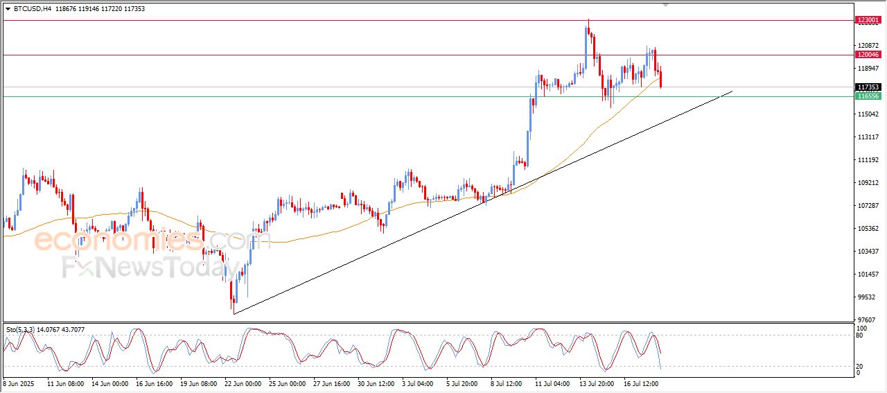Click the green 116556 price label

pos(868,96)
